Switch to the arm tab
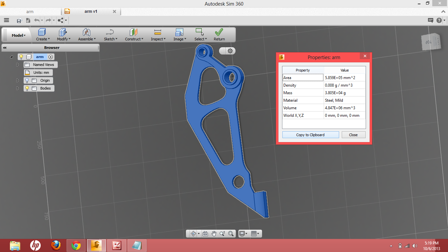This screenshot has height=252, width=448. 30,11
